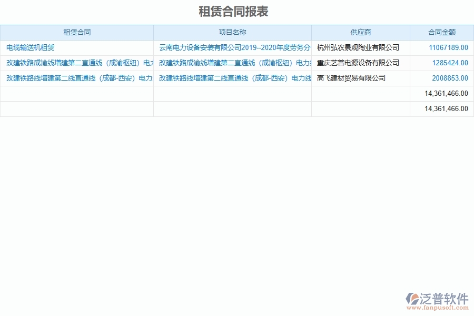Image resolution: width=474 pixels, height=316 pixels.
Task: Select supplier 重庆艺普电源设备有限公司
Action: (359, 63)
